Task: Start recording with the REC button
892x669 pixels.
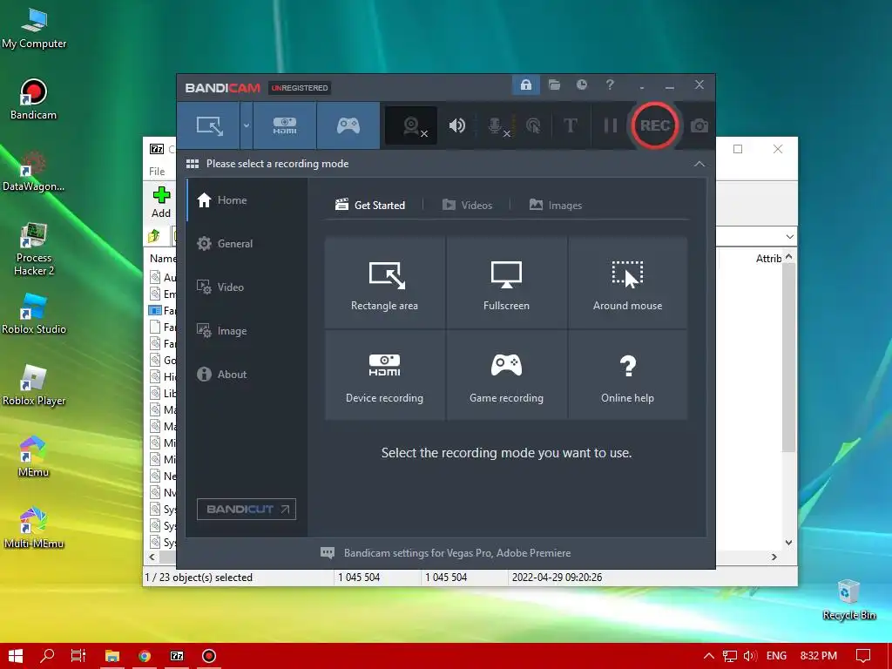Action: (x=654, y=125)
